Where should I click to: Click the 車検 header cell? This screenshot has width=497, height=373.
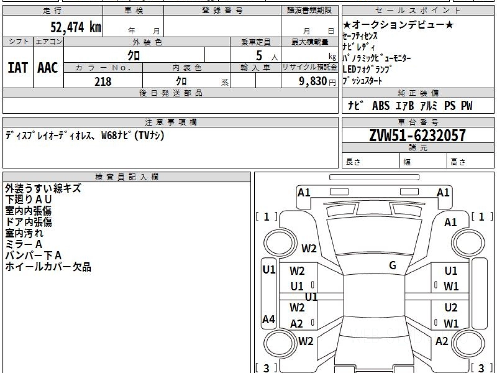pos(133,11)
